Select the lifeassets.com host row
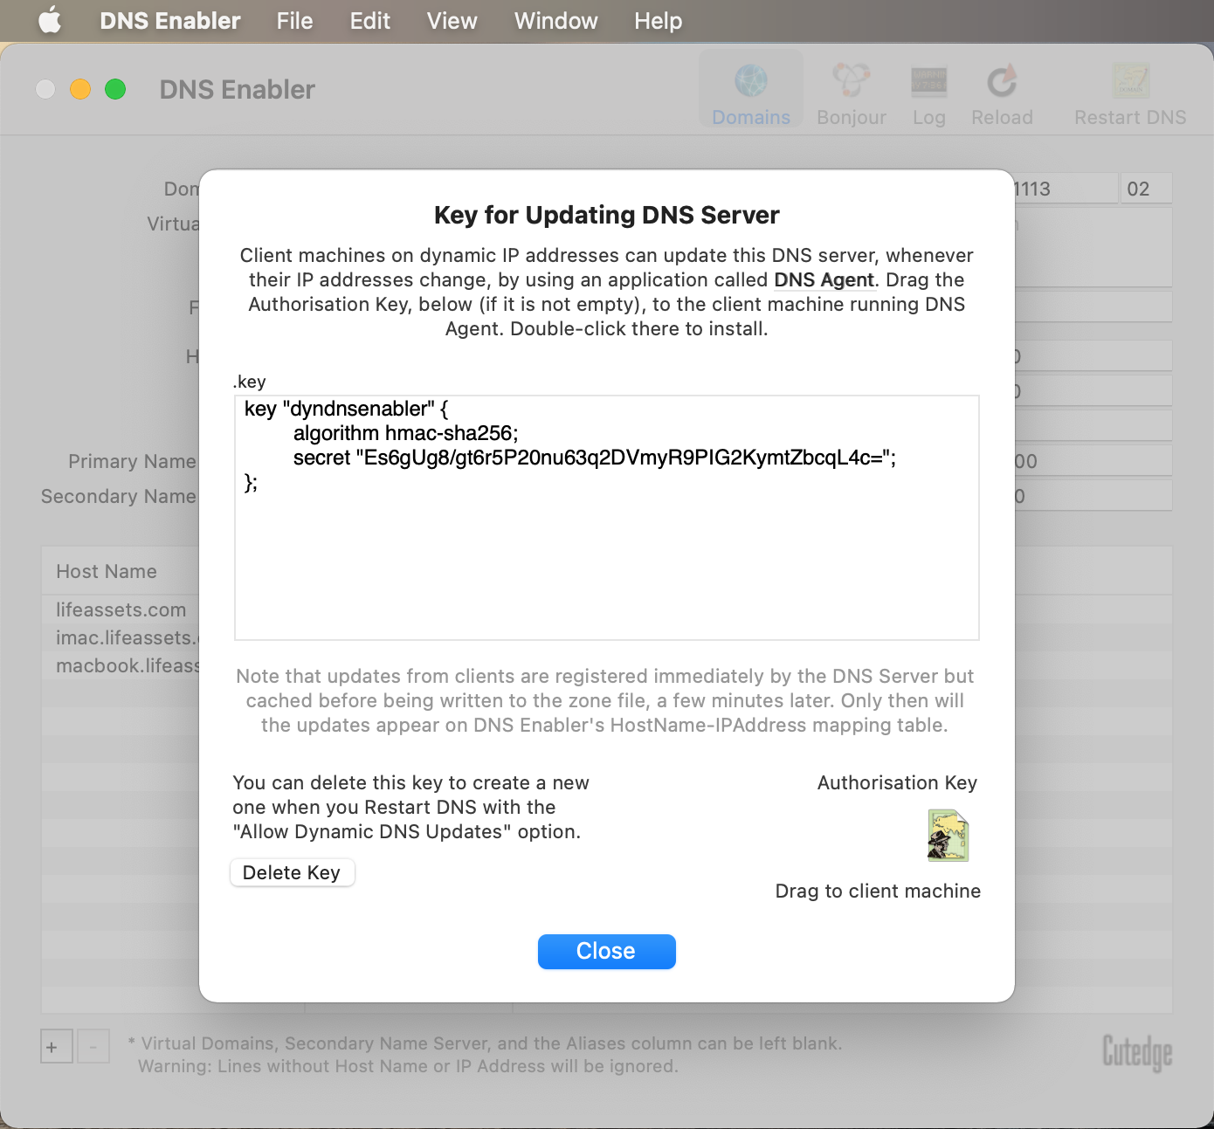Viewport: 1214px width, 1129px height. [121, 609]
